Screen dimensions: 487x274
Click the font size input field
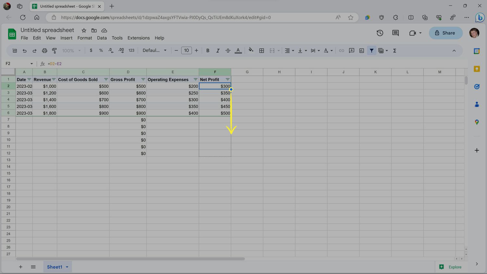[186, 51]
